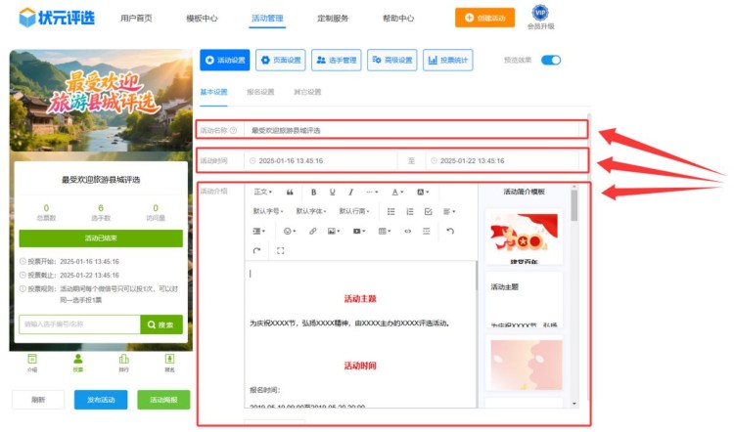Open the 默认字号 font size dropdown
734x432 pixels.
pos(268,211)
